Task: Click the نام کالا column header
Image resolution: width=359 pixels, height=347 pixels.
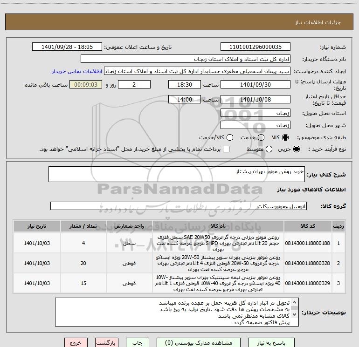Action: (x=218, y=226)
